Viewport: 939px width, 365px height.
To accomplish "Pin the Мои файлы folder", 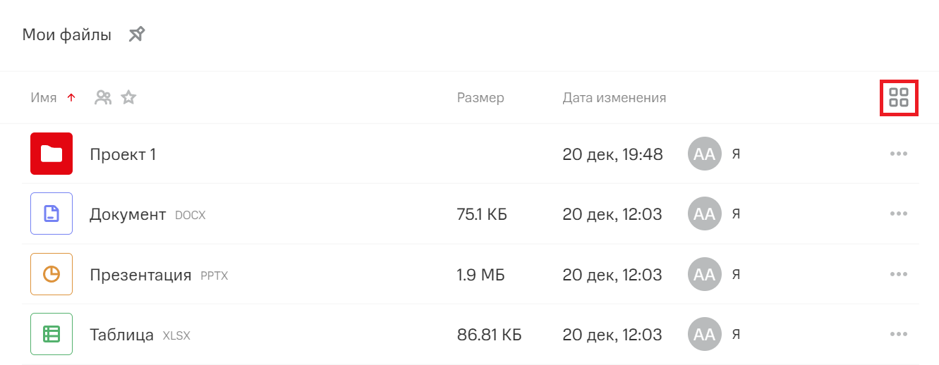I will pyautogui.click(x=137, y=34).
